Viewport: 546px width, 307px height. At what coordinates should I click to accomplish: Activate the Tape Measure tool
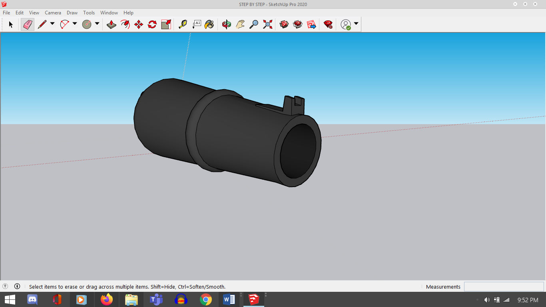coord(183,24)
